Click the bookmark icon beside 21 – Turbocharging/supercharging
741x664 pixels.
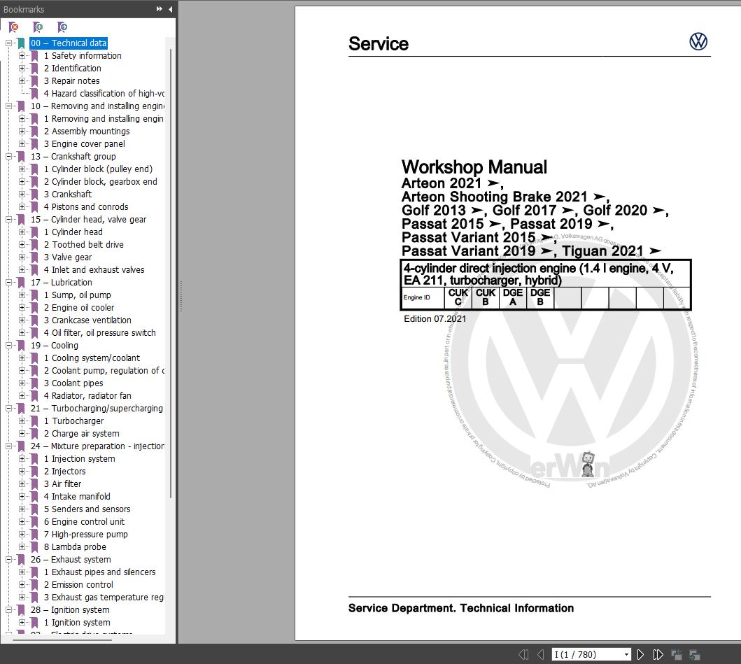click(21, 409)
